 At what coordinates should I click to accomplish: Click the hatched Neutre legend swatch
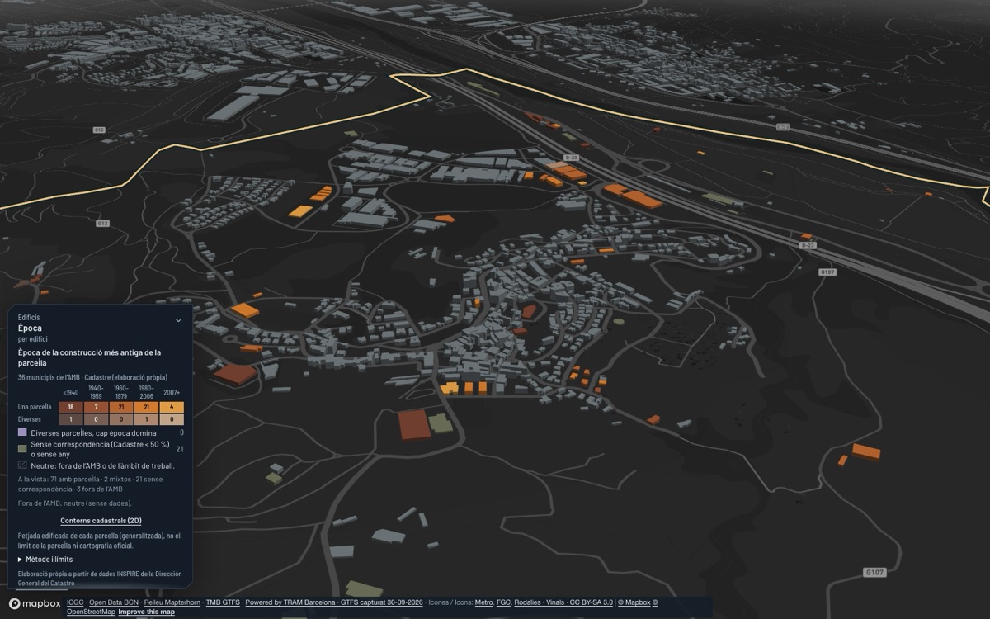coord(22,465)
